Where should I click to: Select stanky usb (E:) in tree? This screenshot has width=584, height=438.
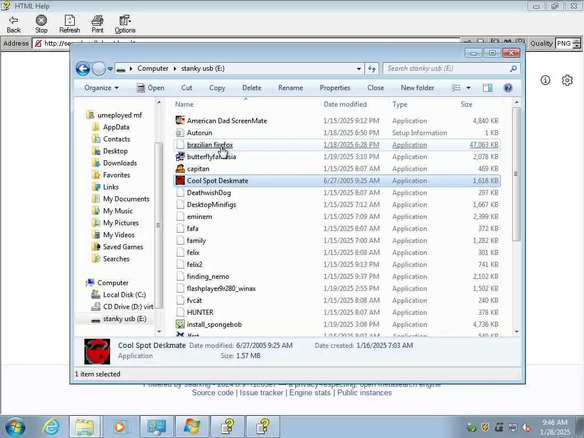(x=124, y=319)
